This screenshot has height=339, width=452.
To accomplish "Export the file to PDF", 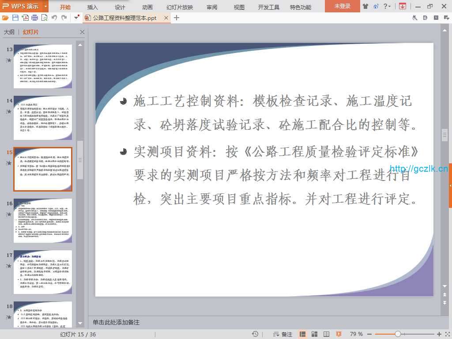I will tap(25, 18).
